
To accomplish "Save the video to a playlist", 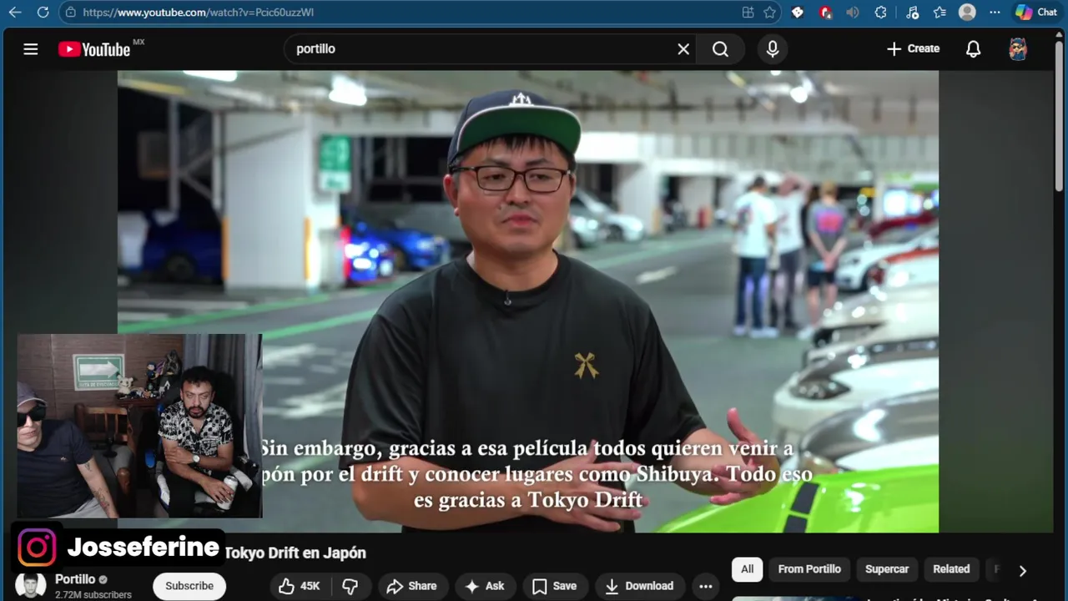I will point(555,586).
